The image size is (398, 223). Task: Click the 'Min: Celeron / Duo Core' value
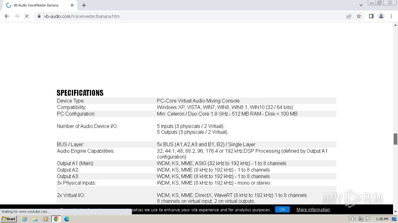[x=227, y=114]
